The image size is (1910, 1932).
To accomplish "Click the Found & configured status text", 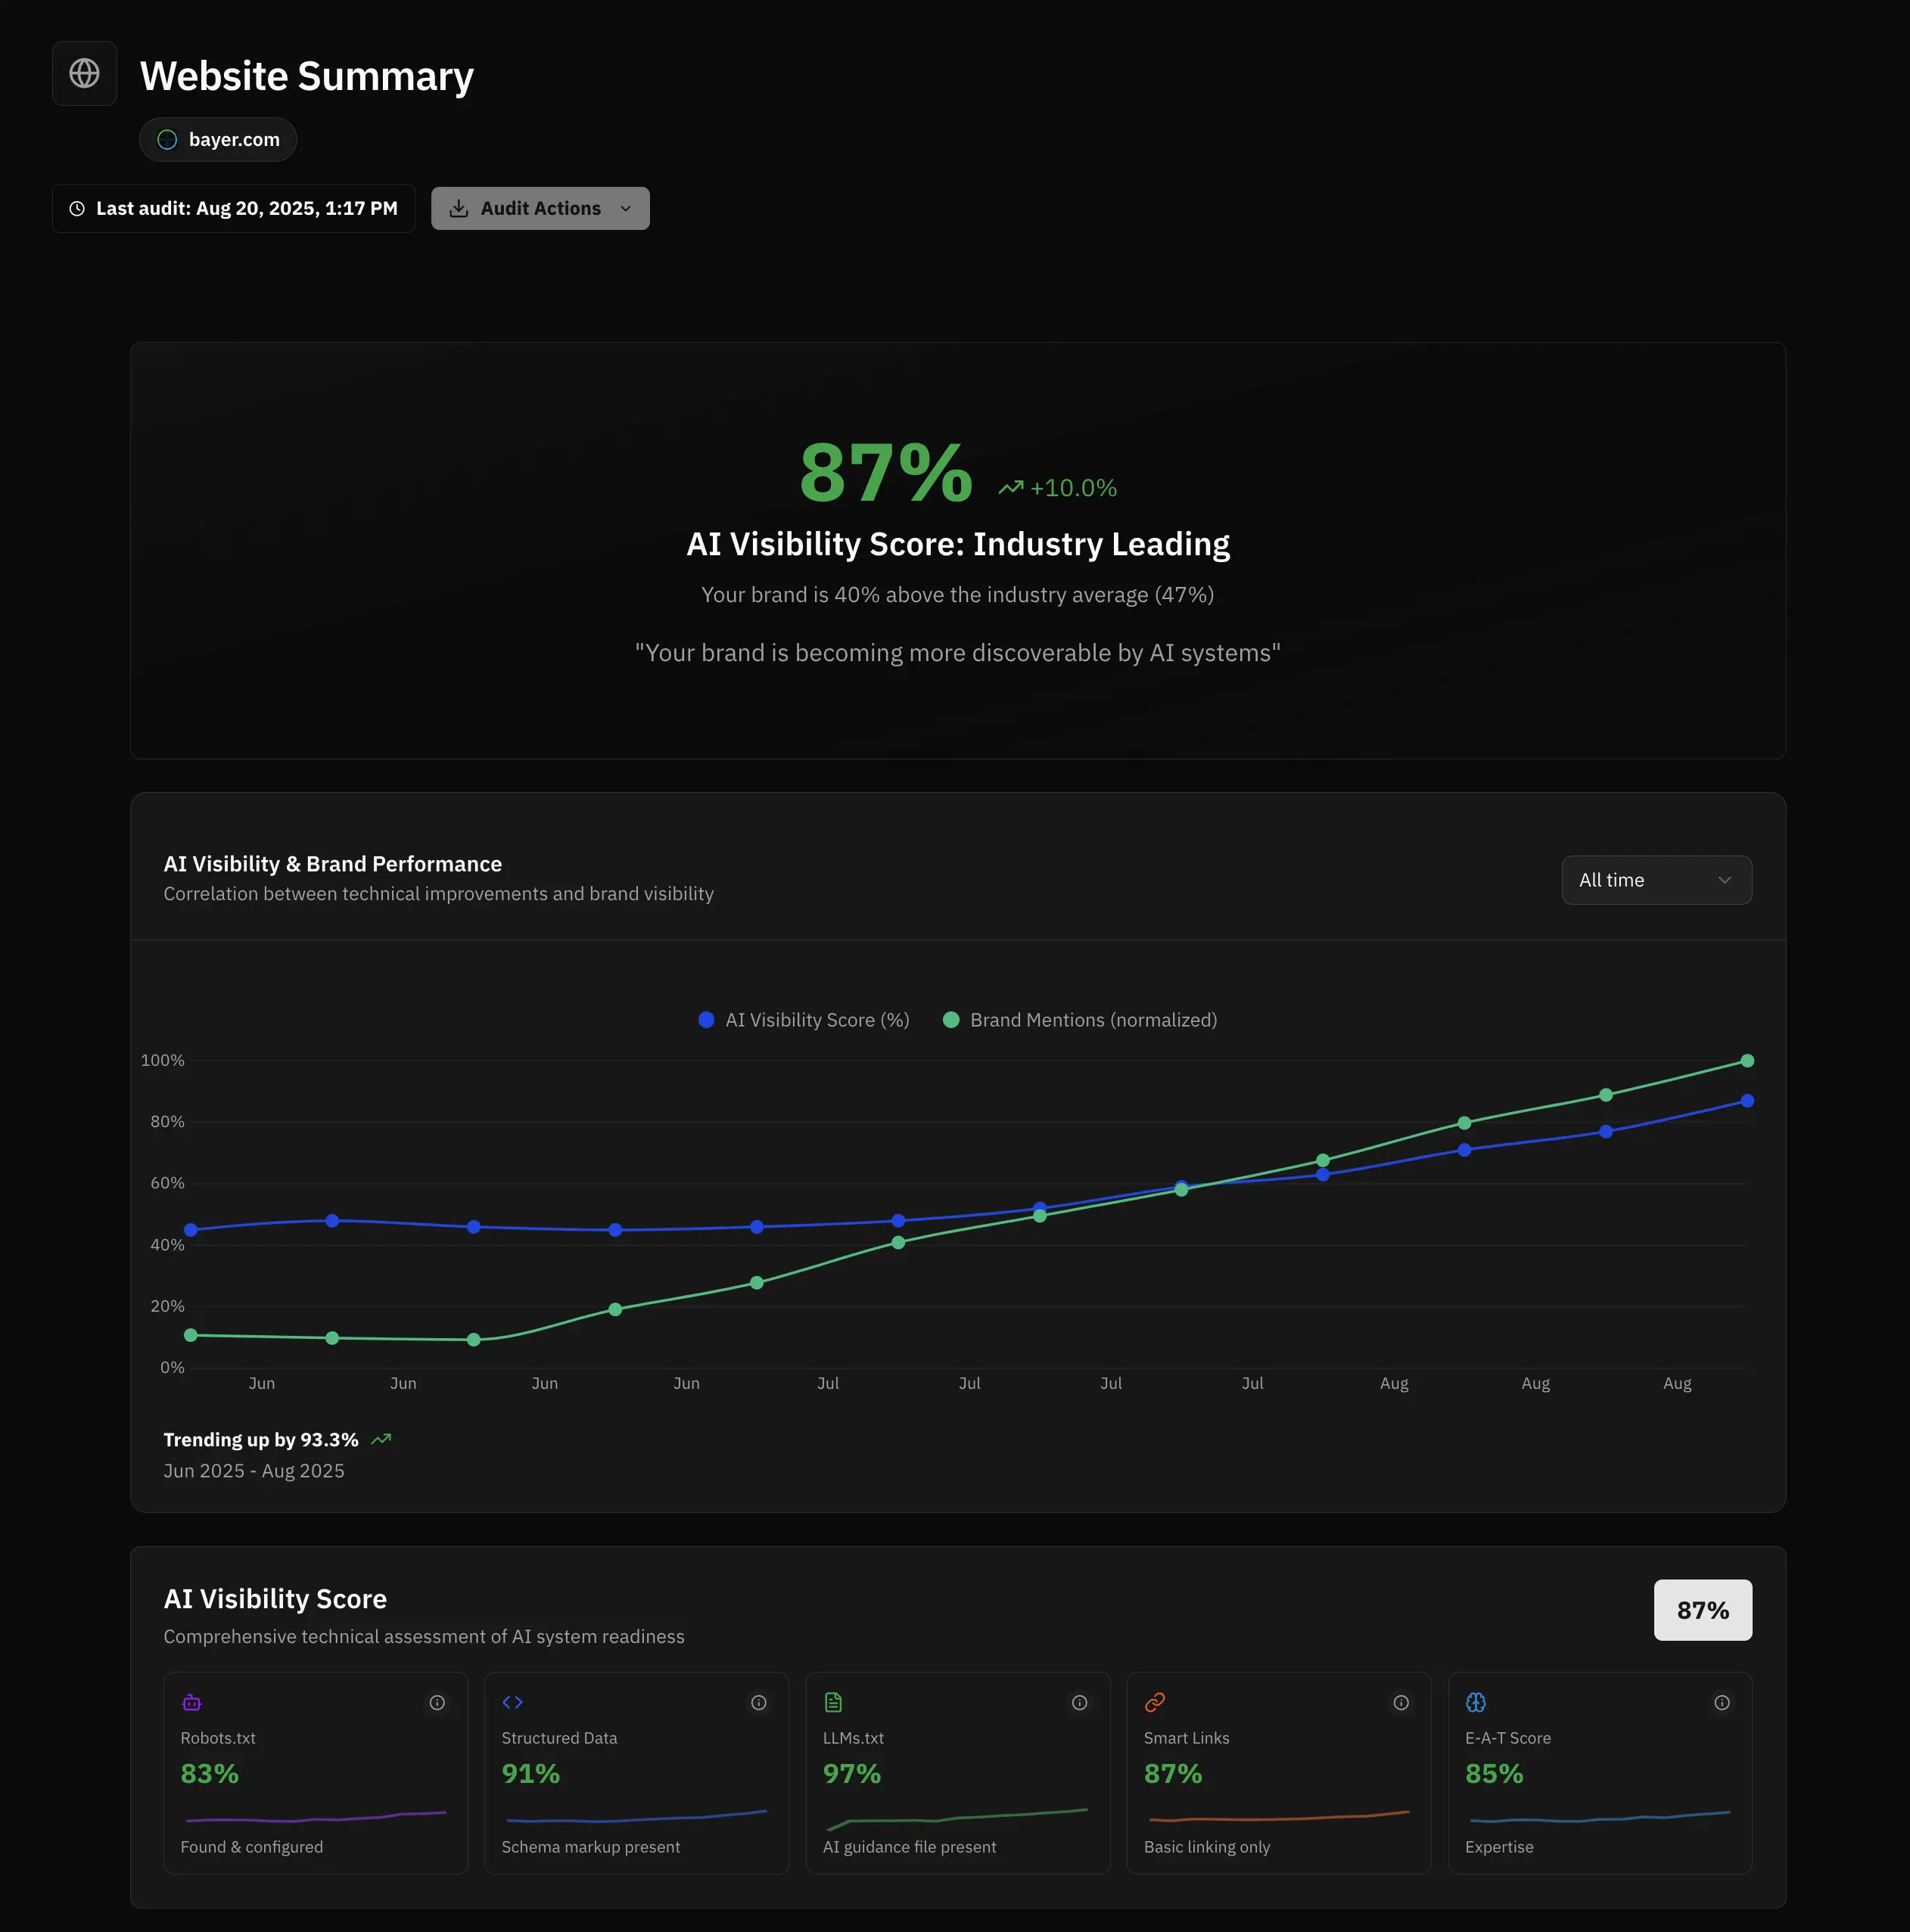I will [251, 1847].
